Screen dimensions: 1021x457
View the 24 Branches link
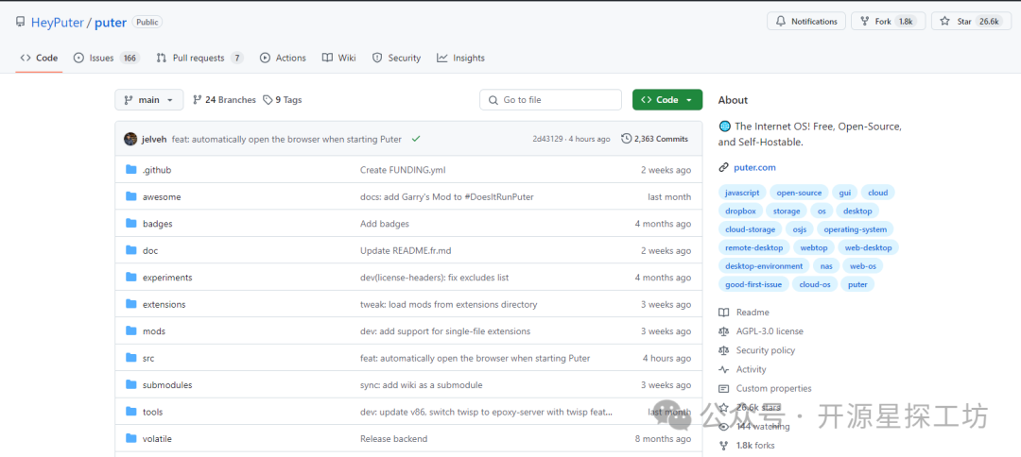[224, 100]
